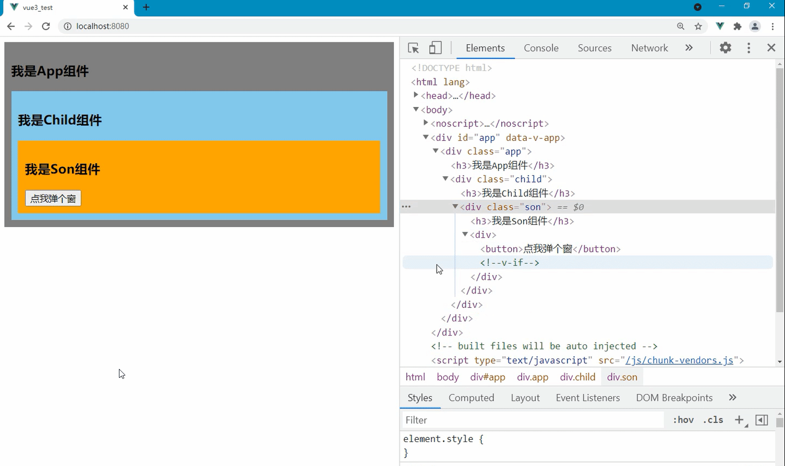The width and height of the screenshot is (785, 466).
Task: Bookmark this page with the star
Action: click(698, 26)
